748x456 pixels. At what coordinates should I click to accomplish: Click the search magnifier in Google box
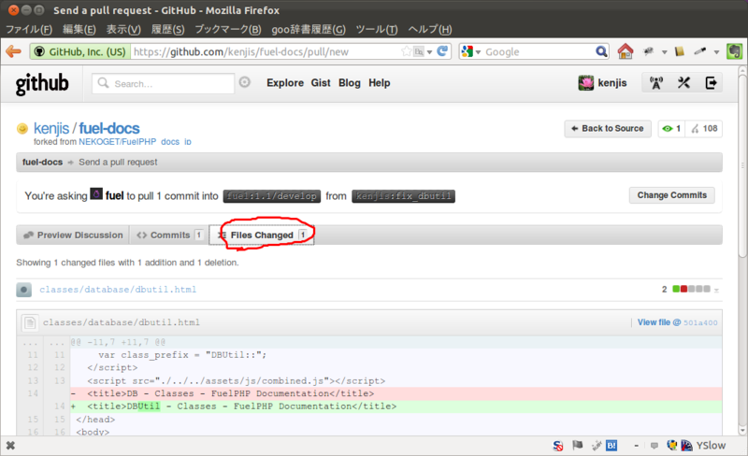tap(601, 51)
